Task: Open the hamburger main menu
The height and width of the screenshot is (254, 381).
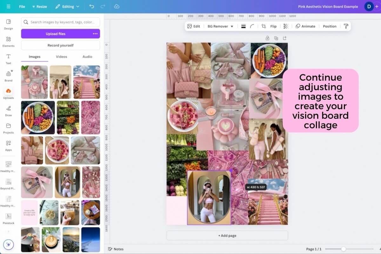Action: tap(8, 6)
